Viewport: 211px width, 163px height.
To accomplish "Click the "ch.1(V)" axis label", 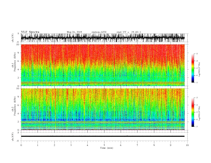I will 13,38.
